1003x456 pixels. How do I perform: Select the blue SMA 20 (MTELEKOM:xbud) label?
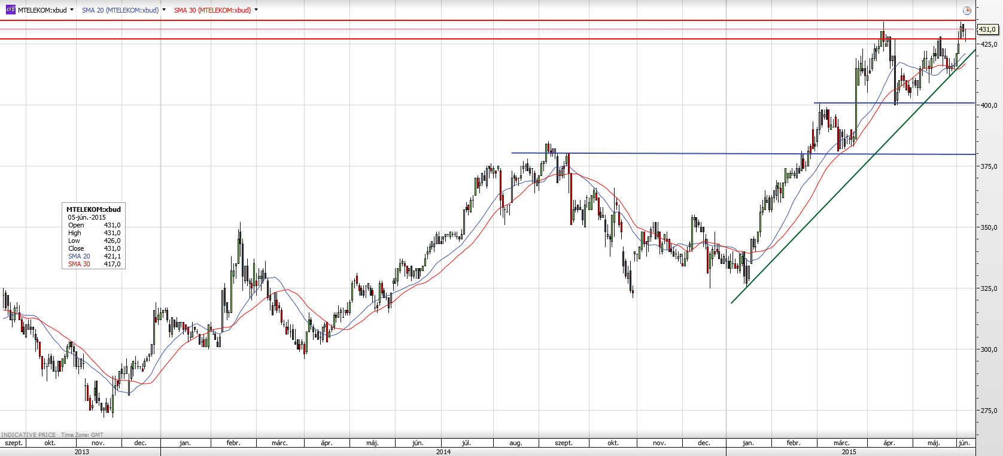tap(120, 10)
